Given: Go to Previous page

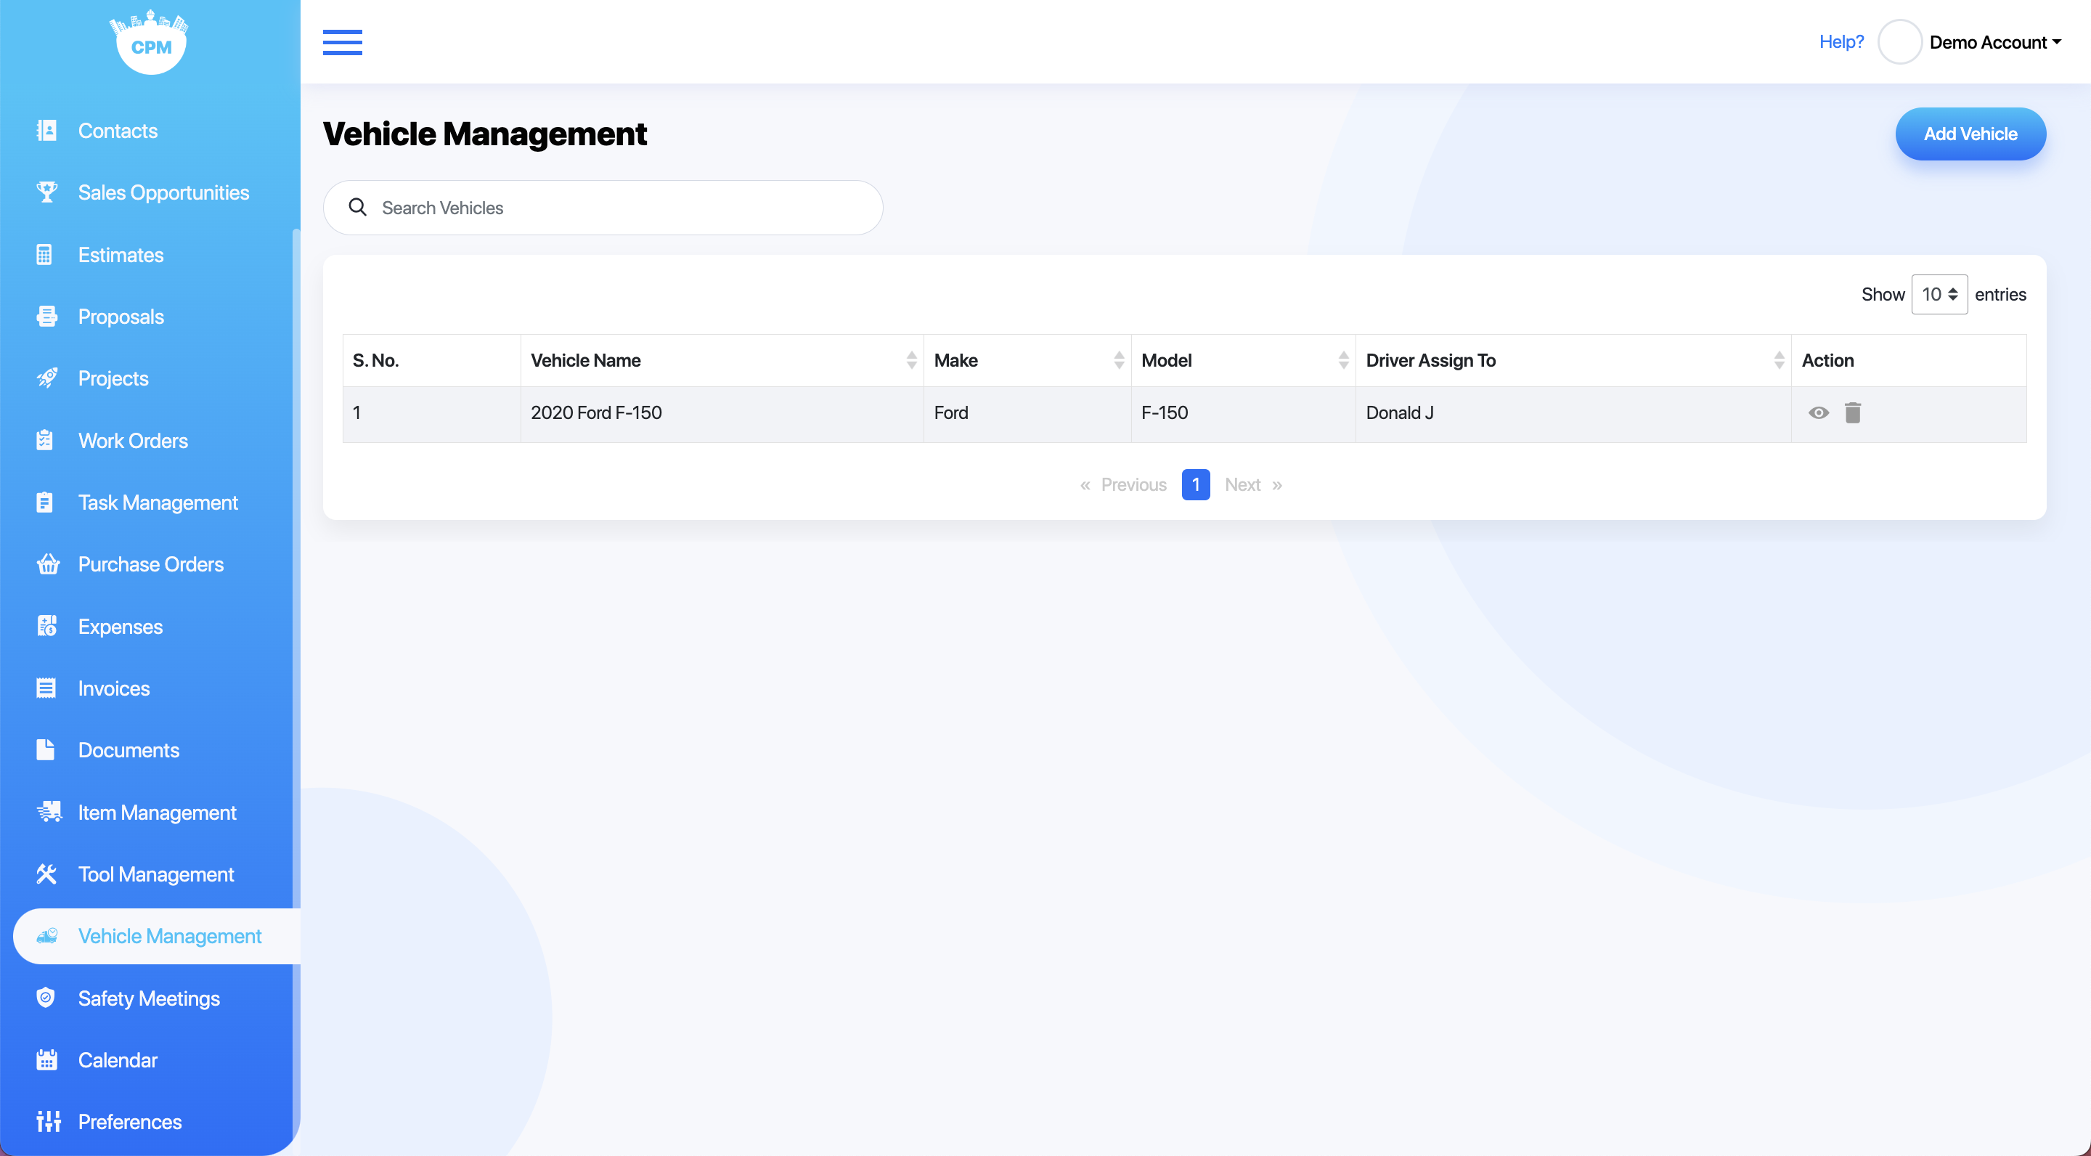Looking at the screenshot, I should coord(1123,484).
